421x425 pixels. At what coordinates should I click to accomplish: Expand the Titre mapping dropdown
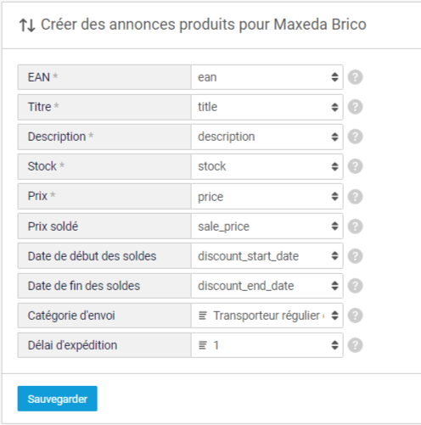tap(267, 107)
